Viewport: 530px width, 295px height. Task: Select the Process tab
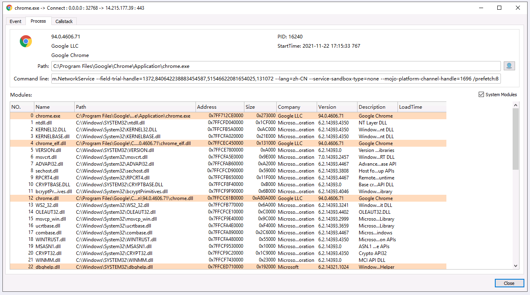(x=38, y=21)
